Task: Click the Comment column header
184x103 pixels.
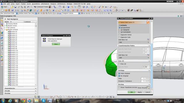Action: (x=28, y=22)
